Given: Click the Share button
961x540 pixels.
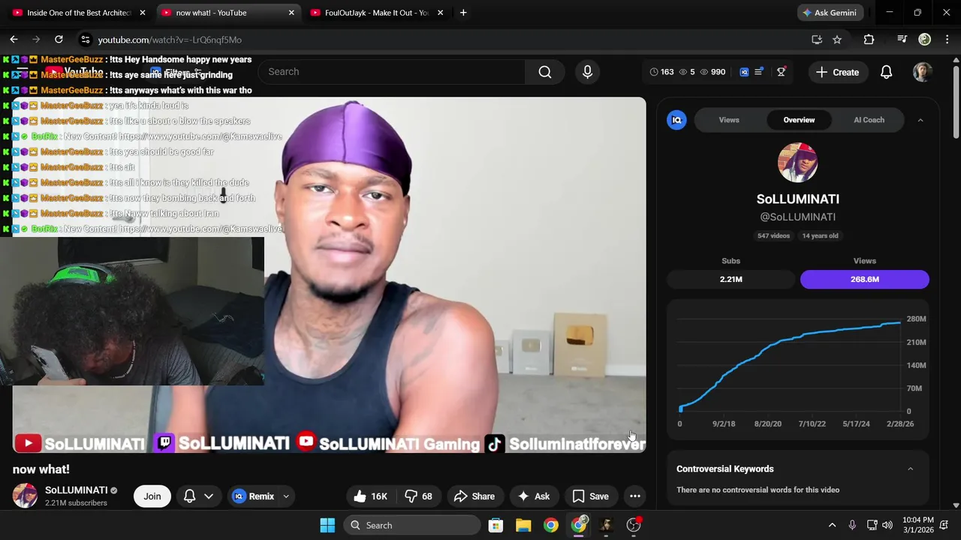Looking at the screenshot, I should 474,496.
